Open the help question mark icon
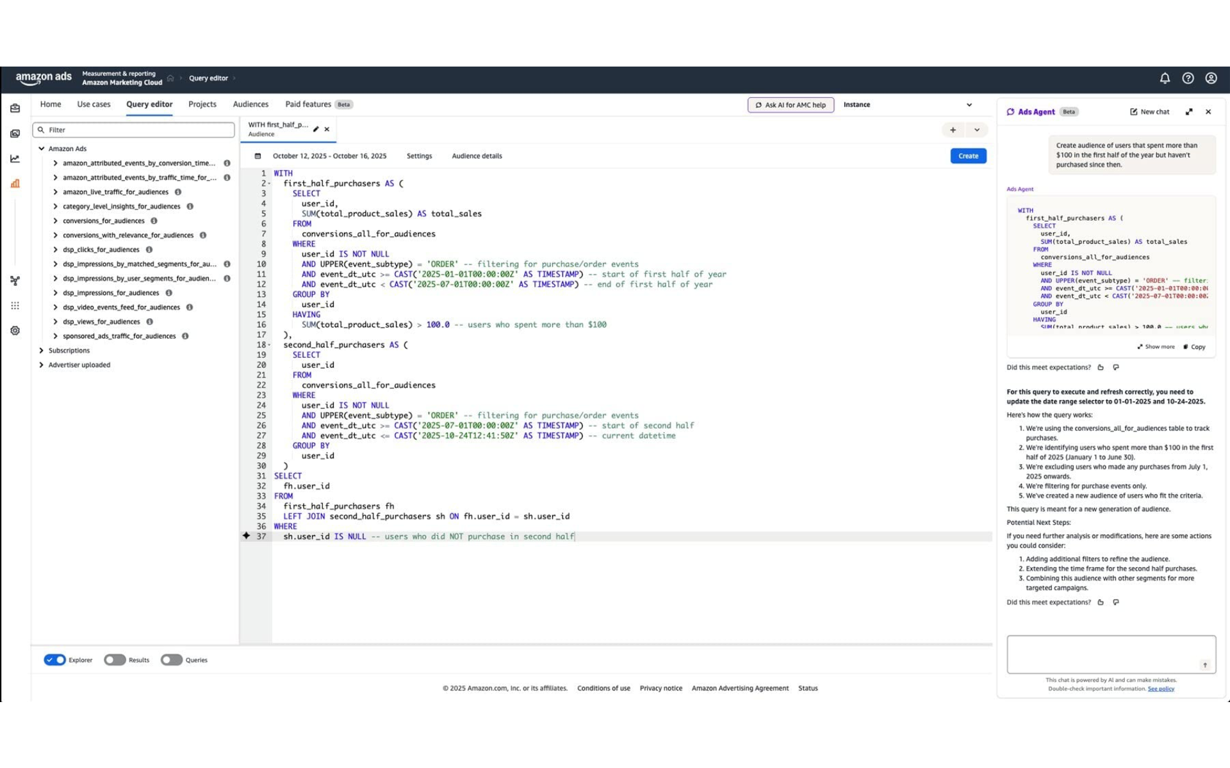Screen dimensions: 1230x768 [x=1188, y=78]
